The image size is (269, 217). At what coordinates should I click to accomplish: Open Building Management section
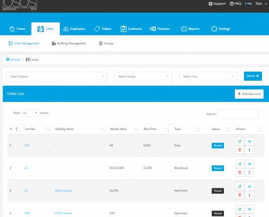(x=69, y=43)
